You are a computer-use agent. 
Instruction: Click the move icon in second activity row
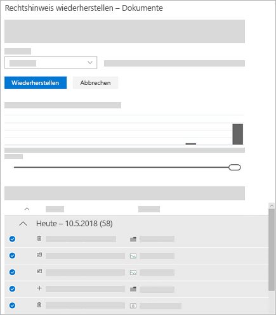[x=39, y=255]
